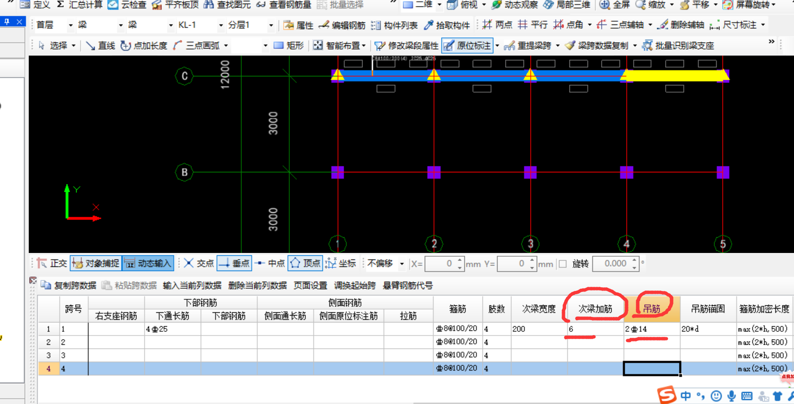Viewport: 794px width, 404px height.
Task: Toggle 交点 intersection snap
Action: [198, 263]
